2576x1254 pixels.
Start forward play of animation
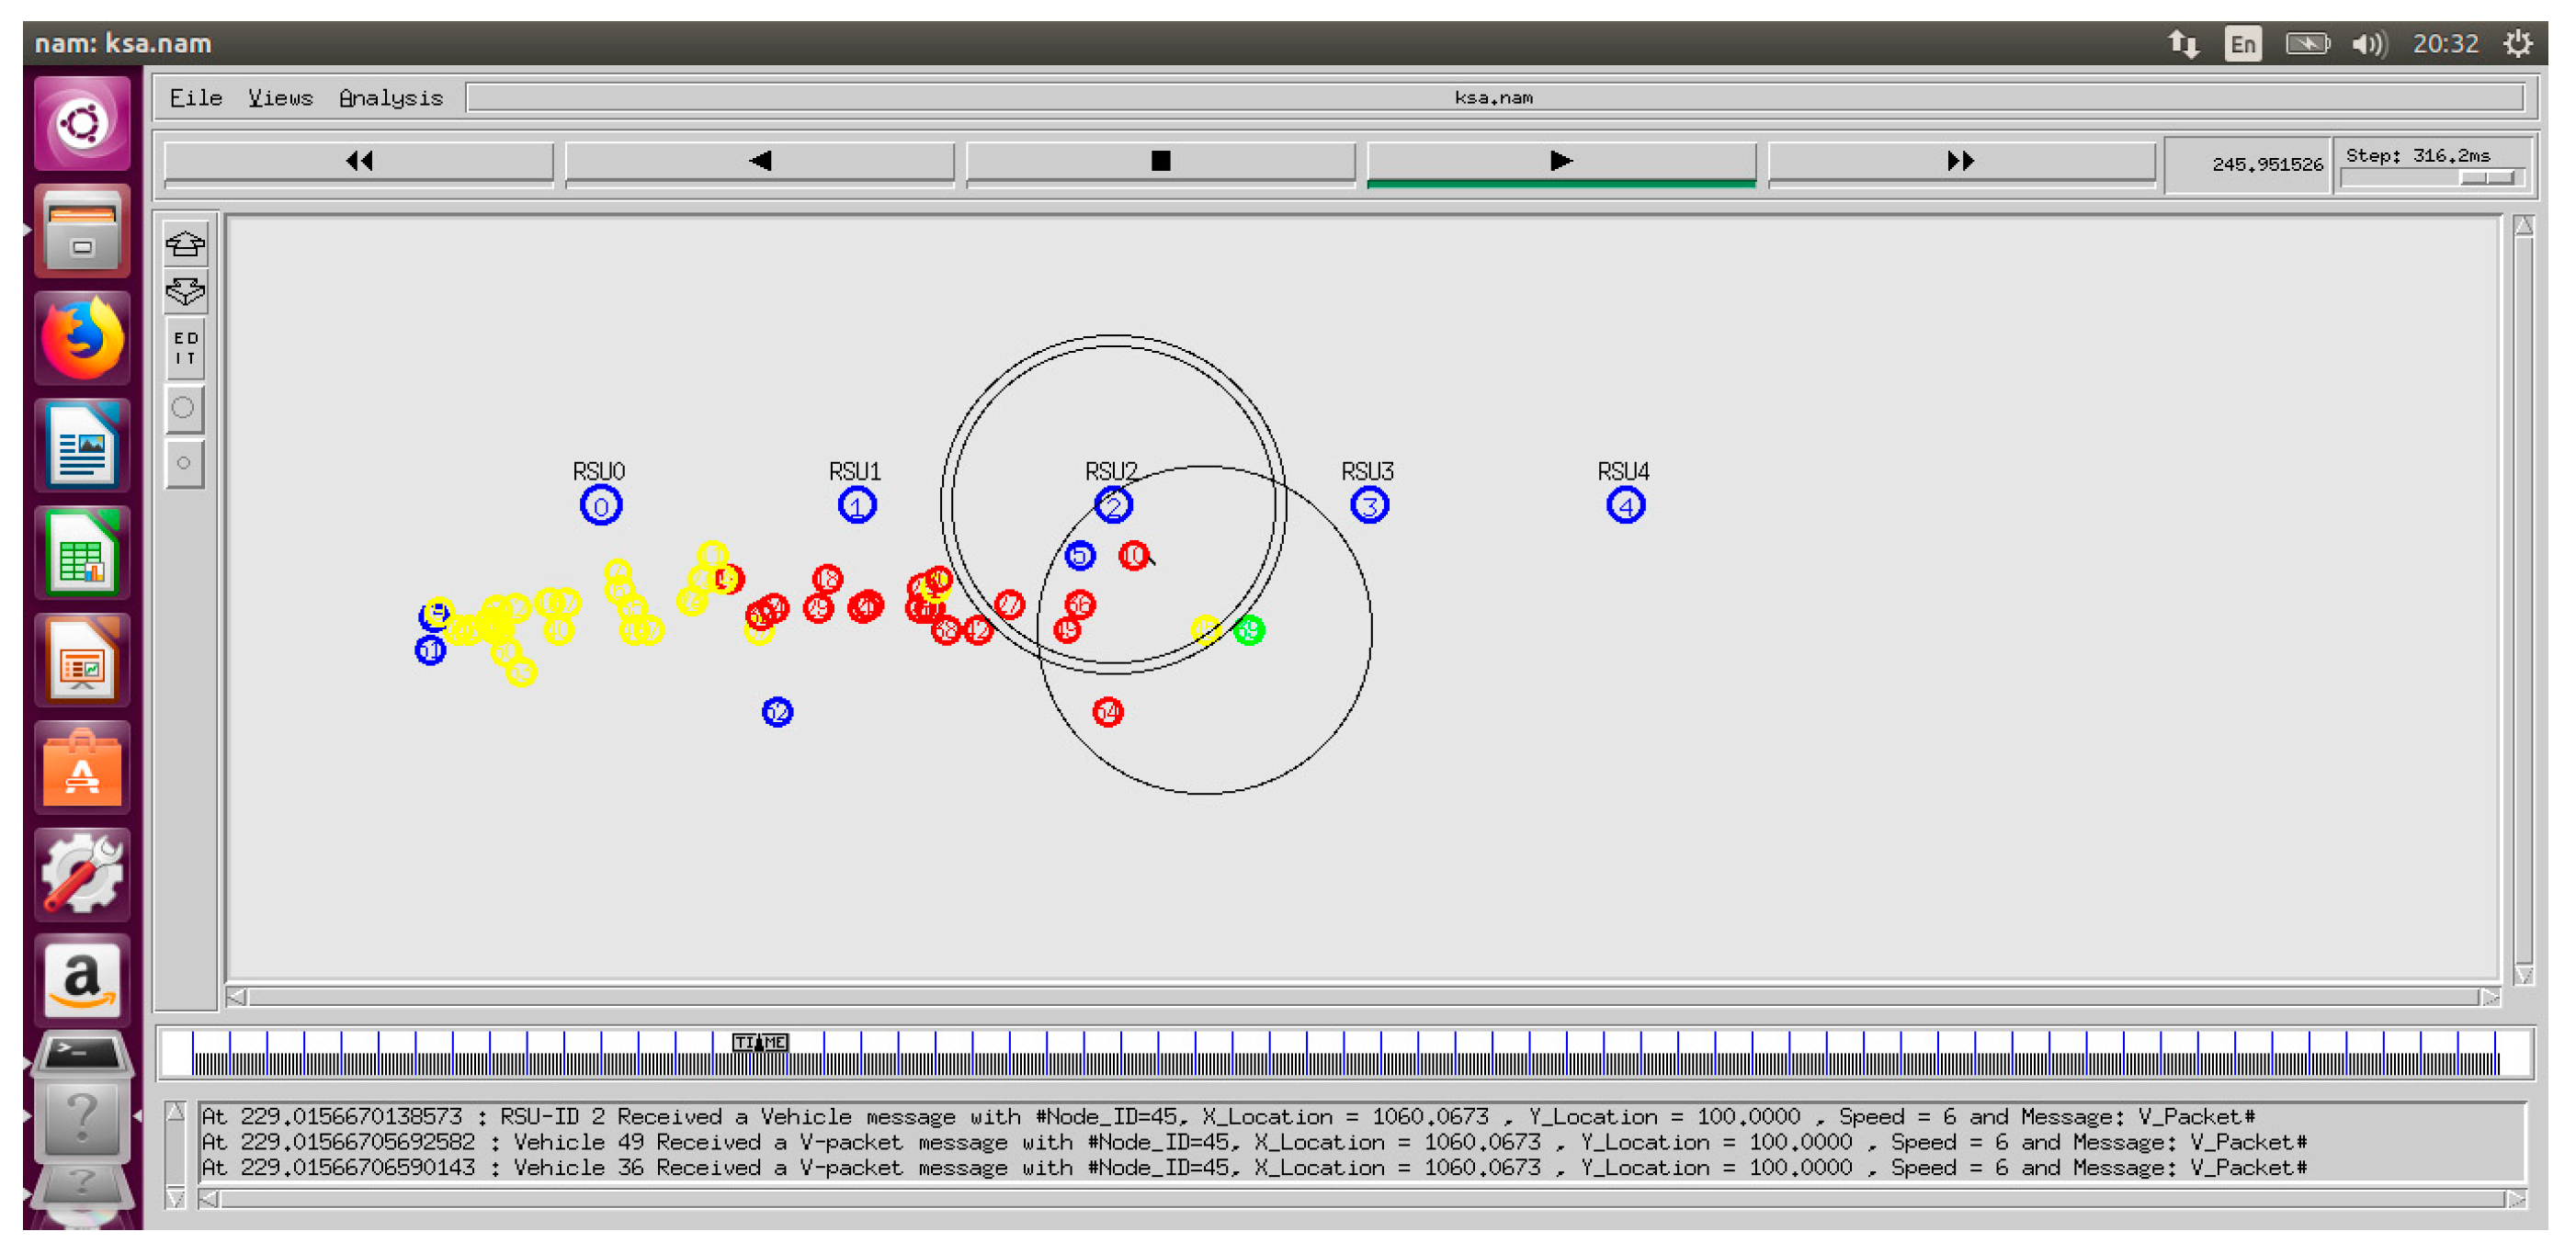[1560, 161]
